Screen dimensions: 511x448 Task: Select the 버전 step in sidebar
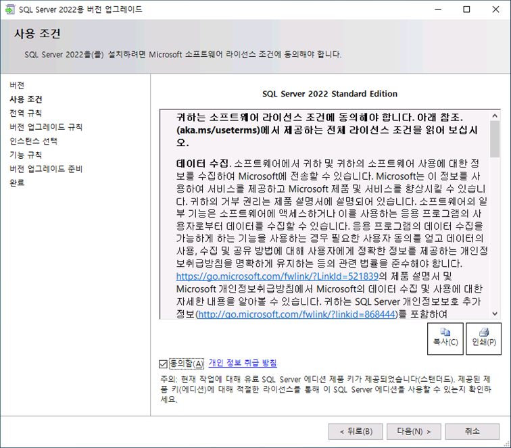click(17, 85)
